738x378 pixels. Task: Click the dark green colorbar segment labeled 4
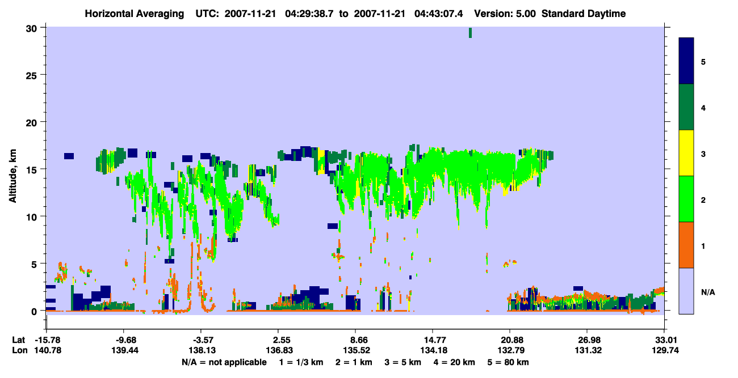coord(686,107)
